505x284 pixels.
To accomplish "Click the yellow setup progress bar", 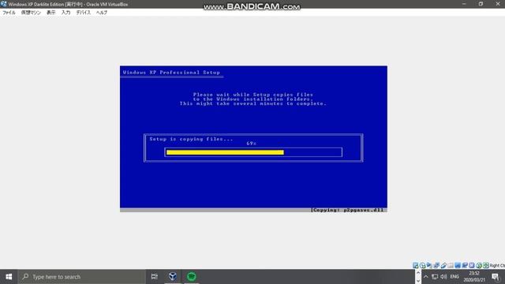I will coord(225,152).
